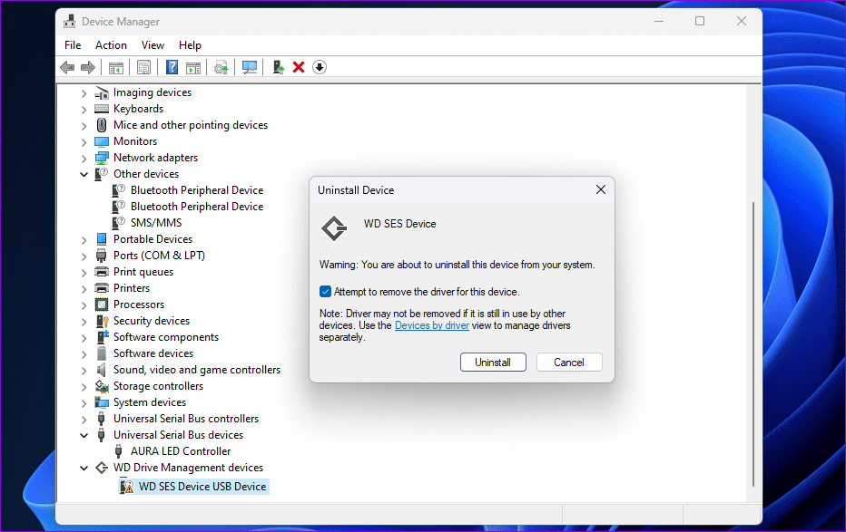Image resolution: width=846 pixels, height=532 pixels.
Task: Expand the Print queues node
Action: point(84,273)
